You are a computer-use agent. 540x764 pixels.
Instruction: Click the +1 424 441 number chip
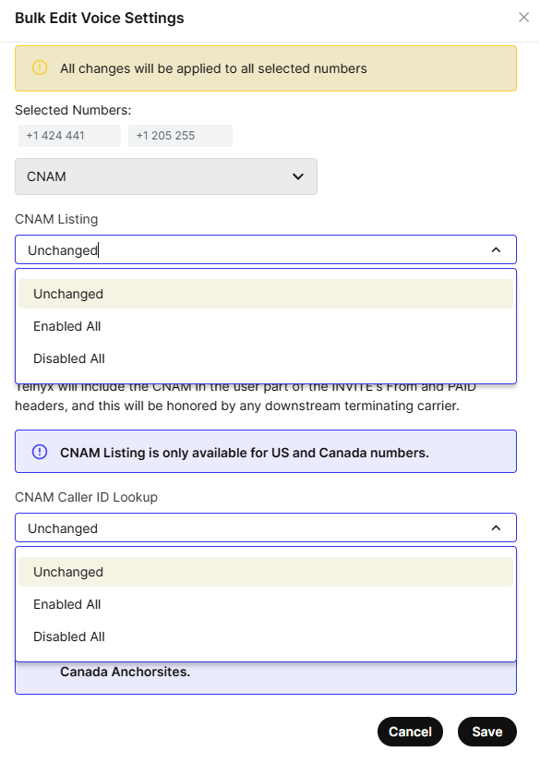pyautogui.click(x=69, y=136)
